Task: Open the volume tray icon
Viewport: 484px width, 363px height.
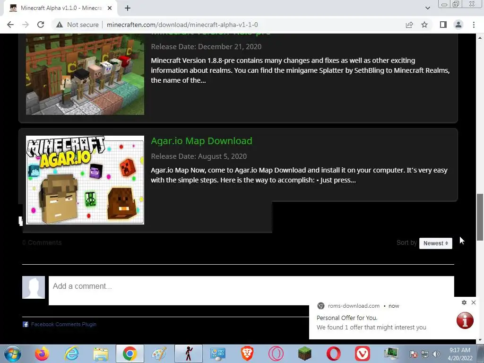Action: (x=436, y=354)
